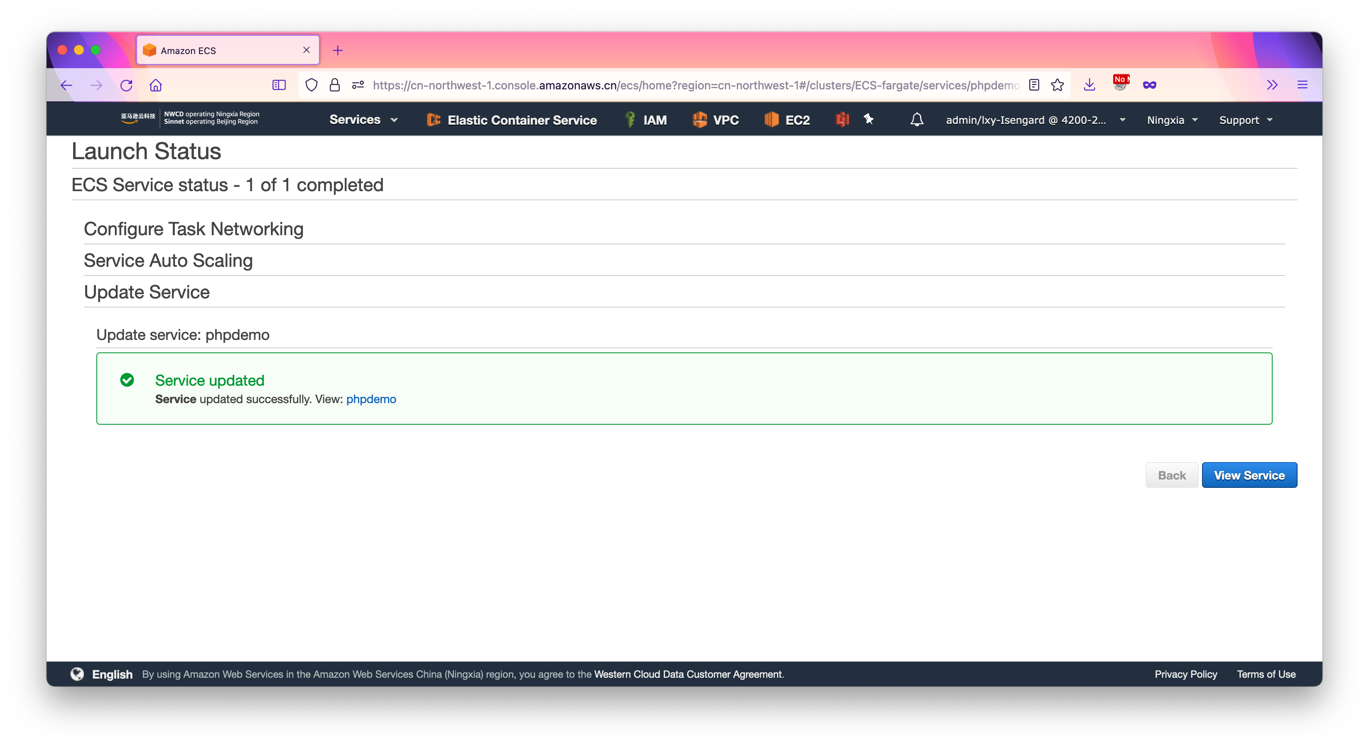Viewport: 1369px width, 748px height.
Task: Open a new browser tab
Action: pyautogui.click(x=337, y=51)
